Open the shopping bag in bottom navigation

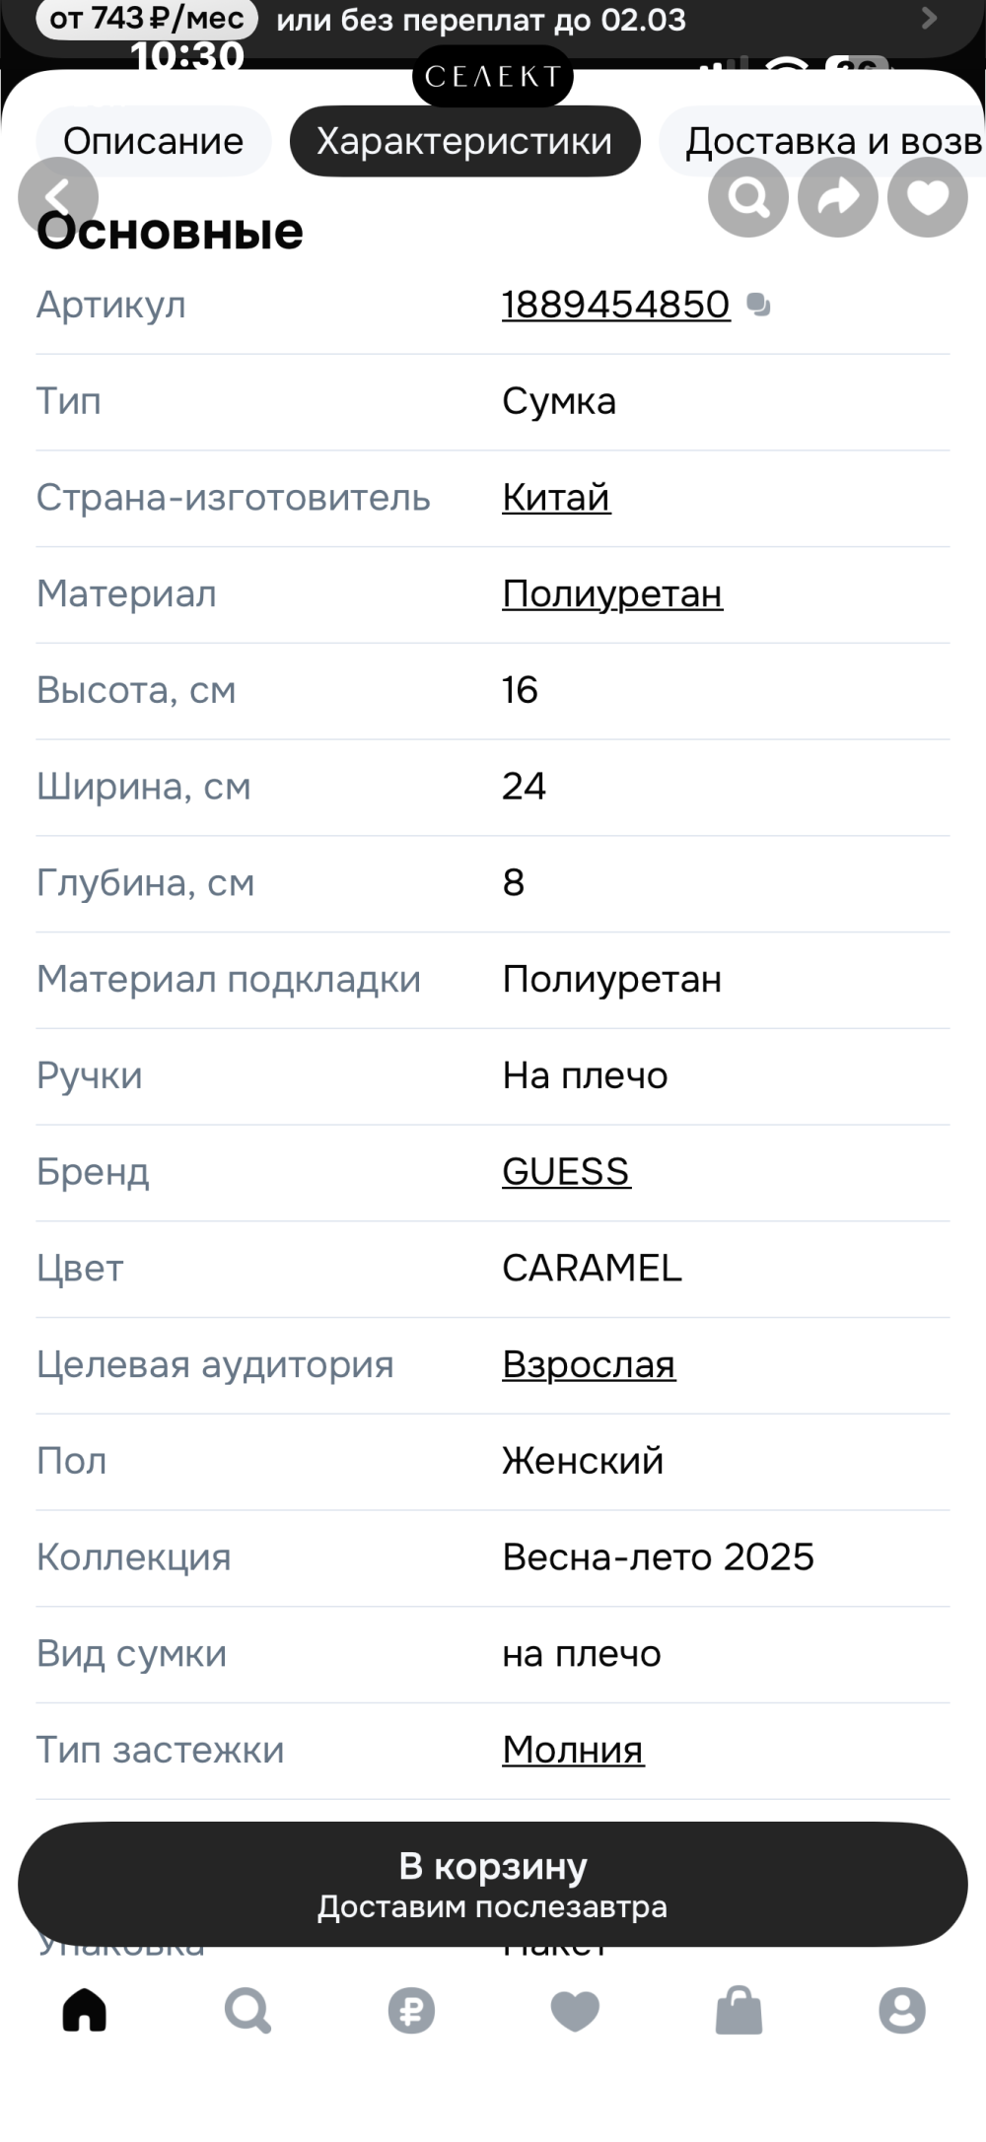[739, 2011]
